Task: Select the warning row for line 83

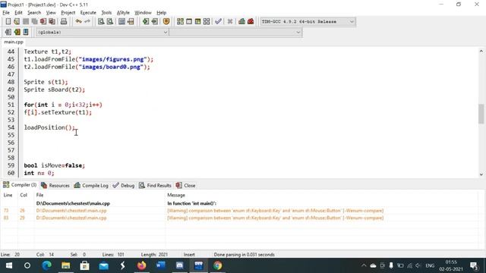Action: [240, 218]
